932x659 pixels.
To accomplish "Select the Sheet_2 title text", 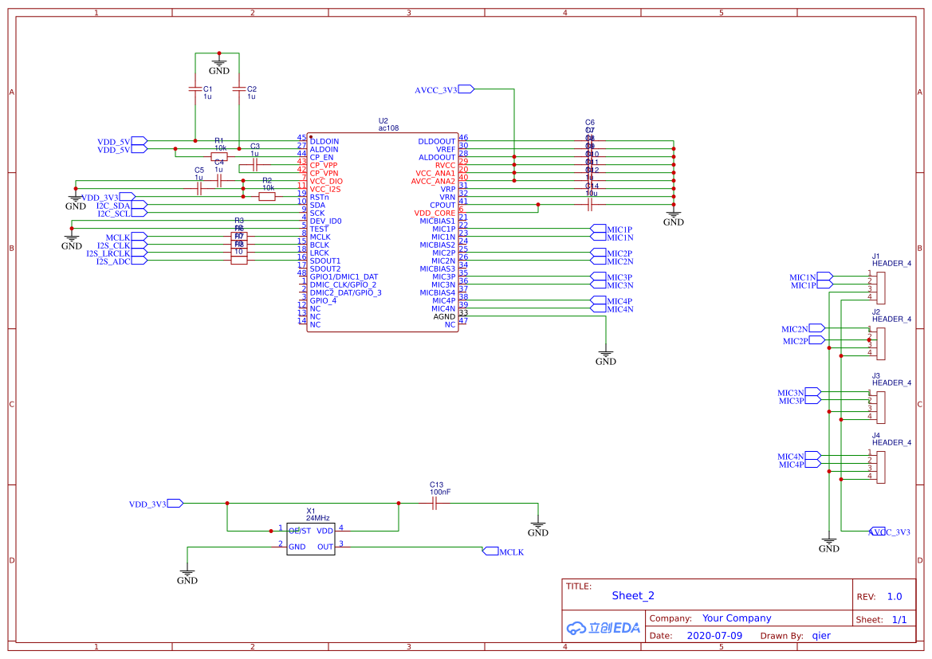I will coord(633,595).
